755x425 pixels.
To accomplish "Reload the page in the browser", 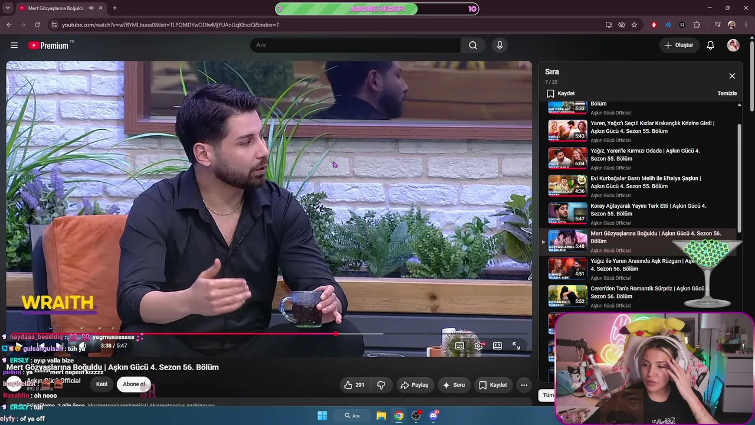I will (37, 25).
